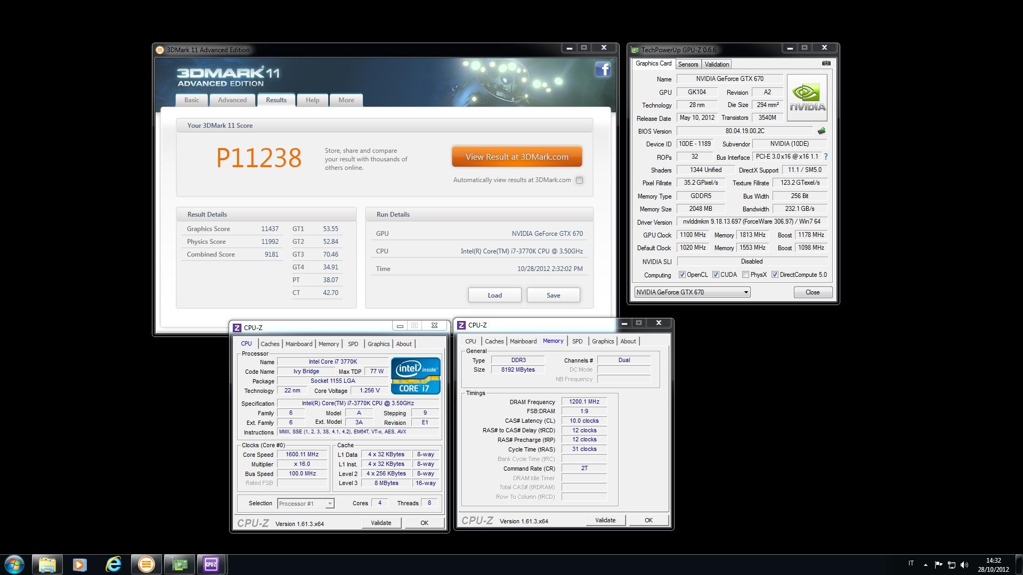Launch Internet Explorer from taskbar

pyautogui.click(x=113, y=564)
